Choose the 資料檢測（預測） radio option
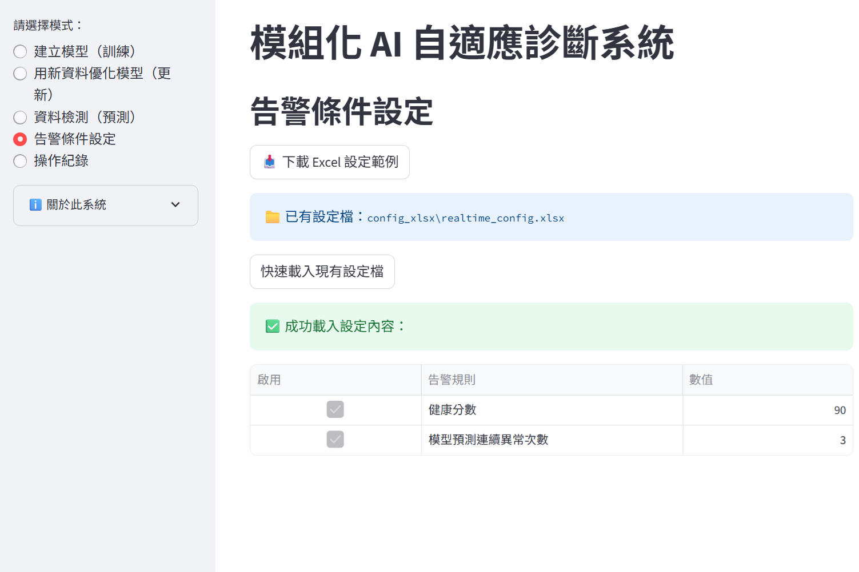Screen dimensions: 859x572 (20, 118)
